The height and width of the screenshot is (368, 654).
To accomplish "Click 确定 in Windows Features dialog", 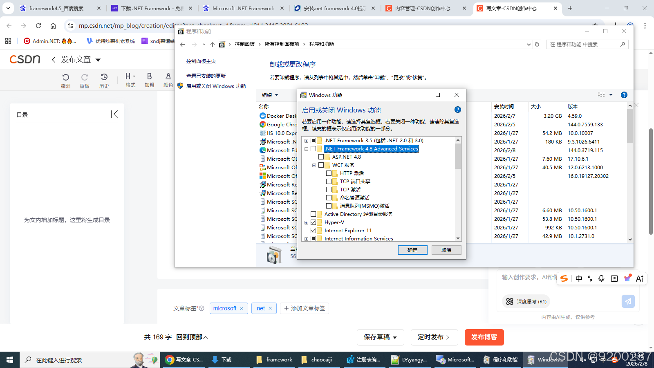I will pos(412,250).
